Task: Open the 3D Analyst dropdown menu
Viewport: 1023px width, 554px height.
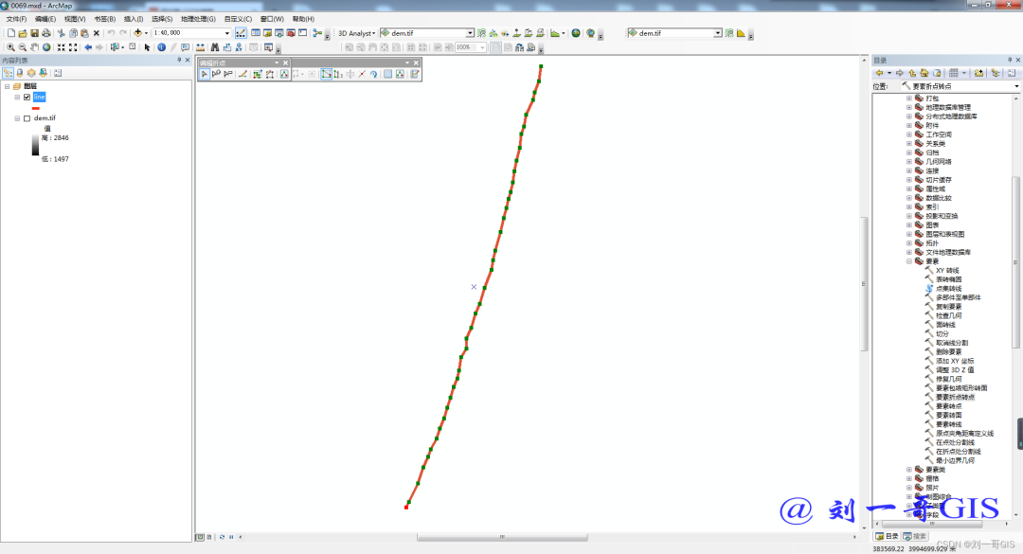Action: (356, 33)
